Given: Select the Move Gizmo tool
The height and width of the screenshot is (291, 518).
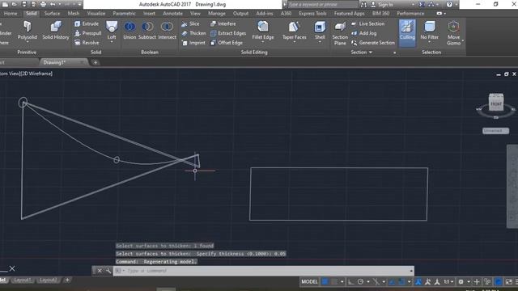Looking at the screenshot, I should pos(453,33).
